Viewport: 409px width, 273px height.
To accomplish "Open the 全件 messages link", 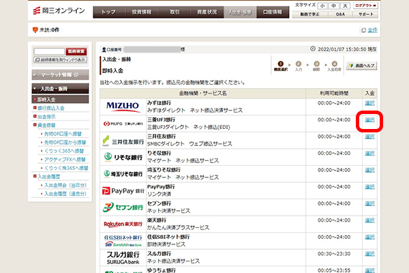I will tap(372, 30).
